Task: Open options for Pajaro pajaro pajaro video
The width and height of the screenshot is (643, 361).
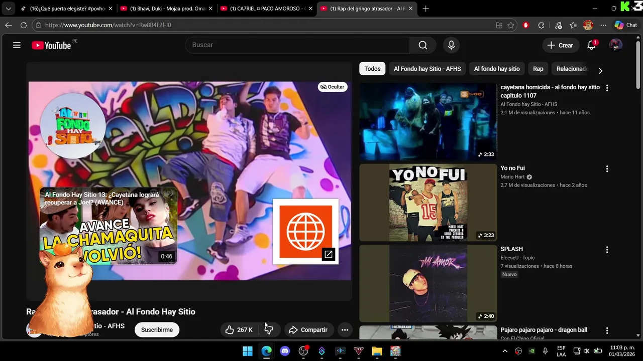Action: 607,330
